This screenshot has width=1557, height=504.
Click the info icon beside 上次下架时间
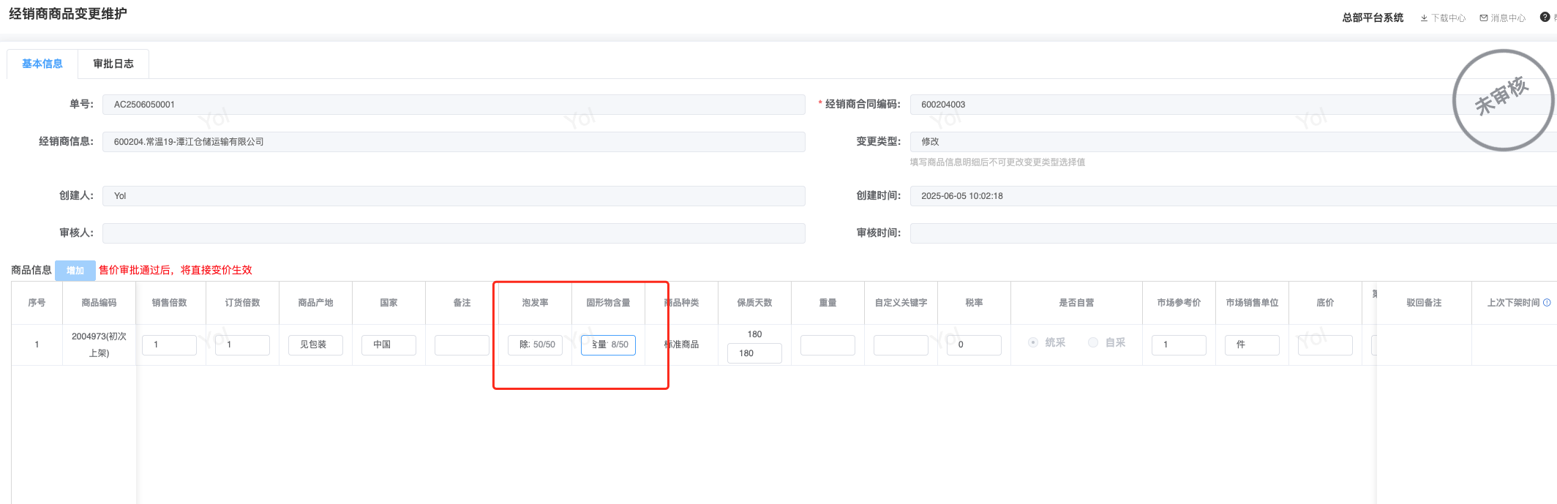[x=1547, y=303]
